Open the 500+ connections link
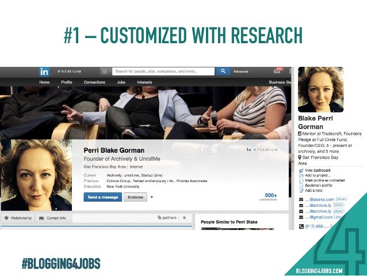The height and width of the screenshot is (276, 367). pyautogui.click(x=270, y=196)
